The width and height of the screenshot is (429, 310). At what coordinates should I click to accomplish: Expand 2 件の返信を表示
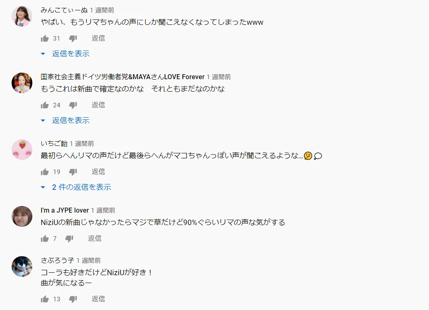point(76,187)
